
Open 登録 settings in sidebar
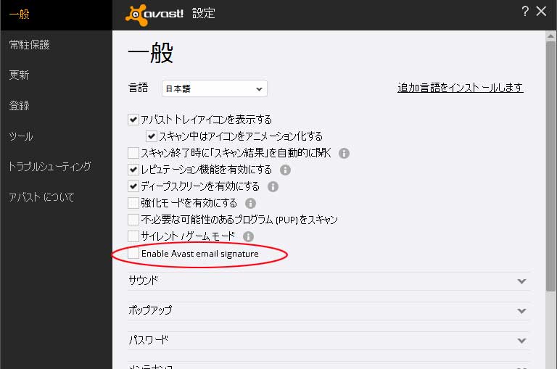19,105
